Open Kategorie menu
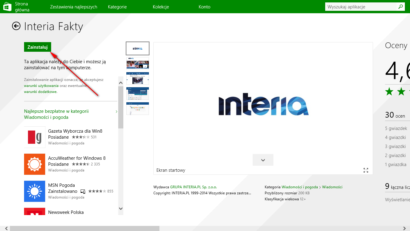 (x=117, y=7)
